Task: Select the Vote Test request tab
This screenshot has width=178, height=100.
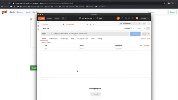Action: click(77, 25)
